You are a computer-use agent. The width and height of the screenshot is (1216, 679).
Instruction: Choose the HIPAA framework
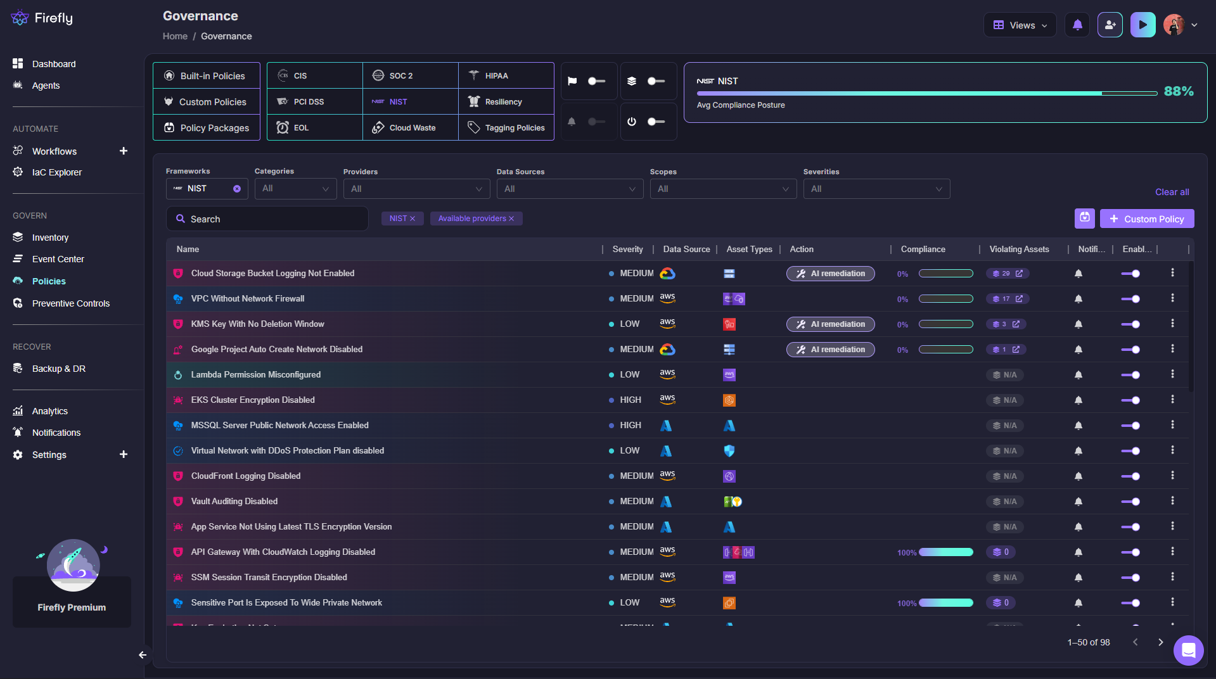tap(506, 75)
